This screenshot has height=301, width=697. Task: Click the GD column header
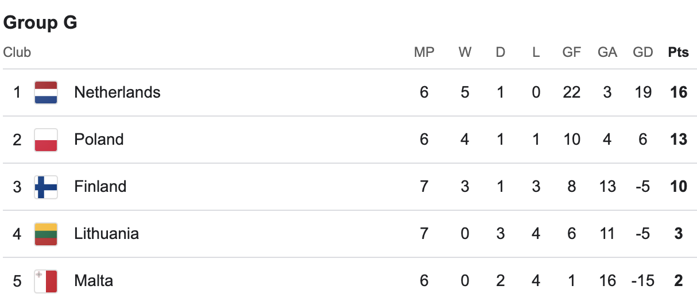tap(643, 53)
